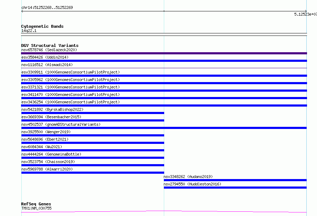Click the blue bar under nsv3523754
This screenshot has height=216, width=317.
click(93, 165)
